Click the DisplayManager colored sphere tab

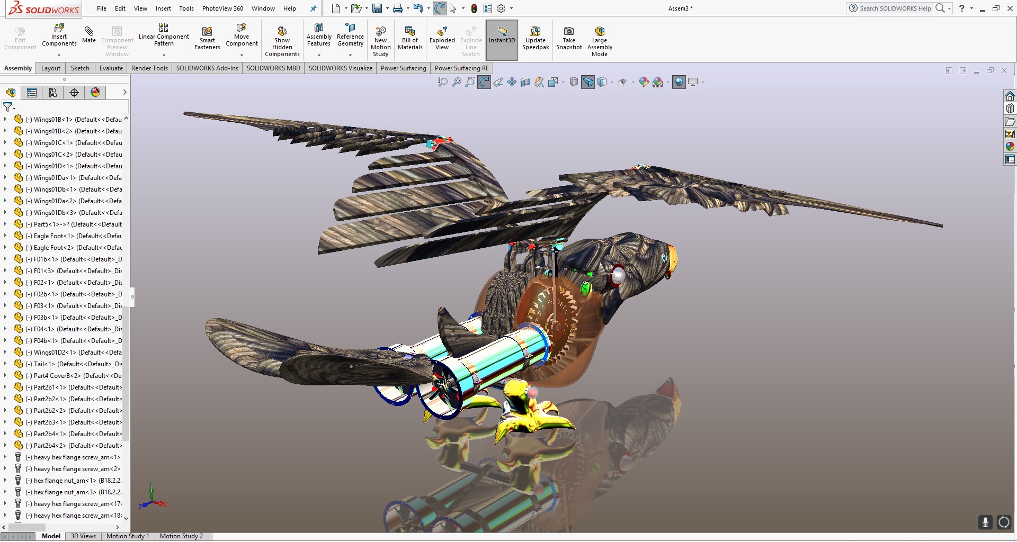pyautogui.click(x=95, y=93)
